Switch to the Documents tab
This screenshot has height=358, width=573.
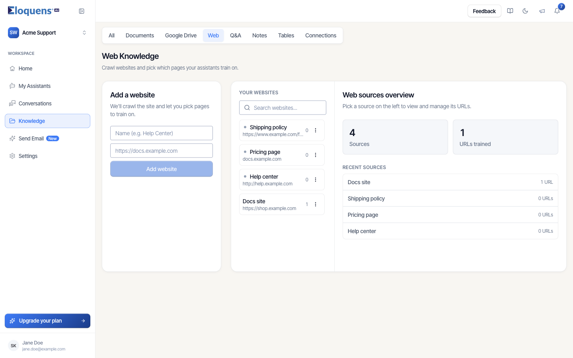(140, 35)
